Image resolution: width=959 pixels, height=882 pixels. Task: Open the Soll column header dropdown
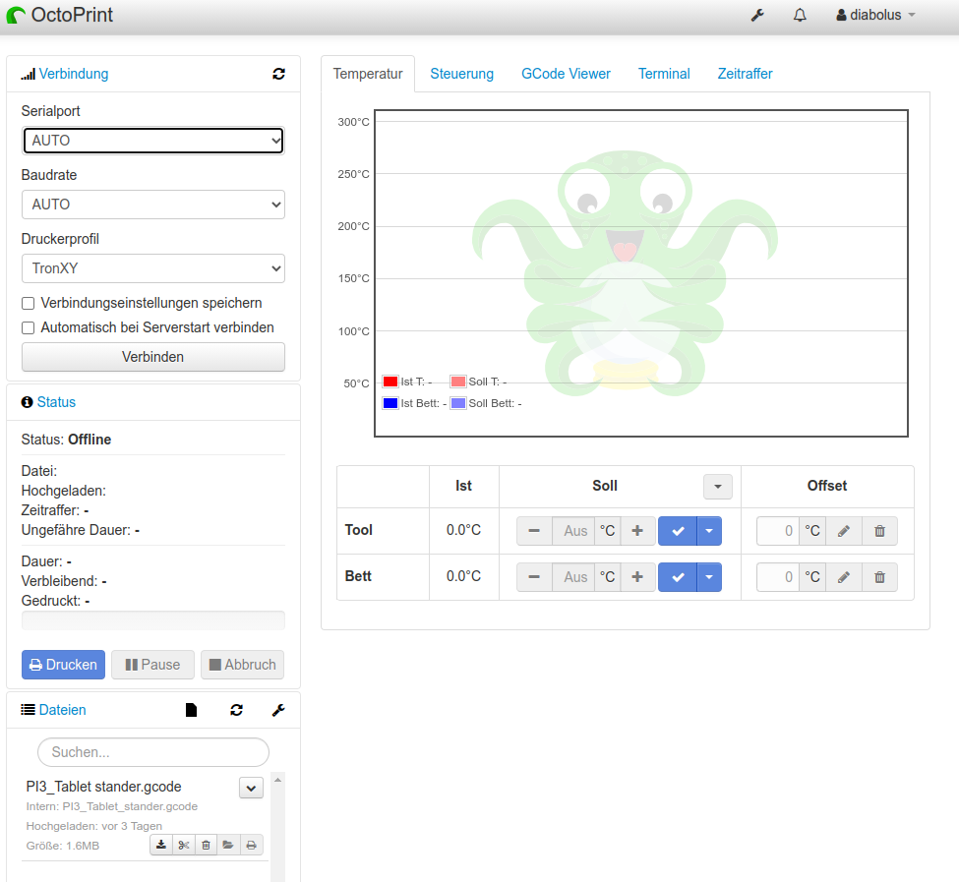pos(717,487)
